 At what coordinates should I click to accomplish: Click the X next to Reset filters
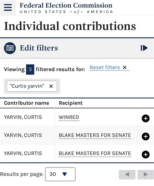(x=124, y=67)
